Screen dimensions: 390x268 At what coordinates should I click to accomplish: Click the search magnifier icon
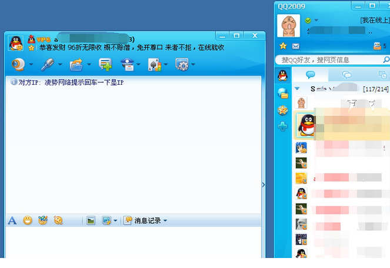coord(386,59)
